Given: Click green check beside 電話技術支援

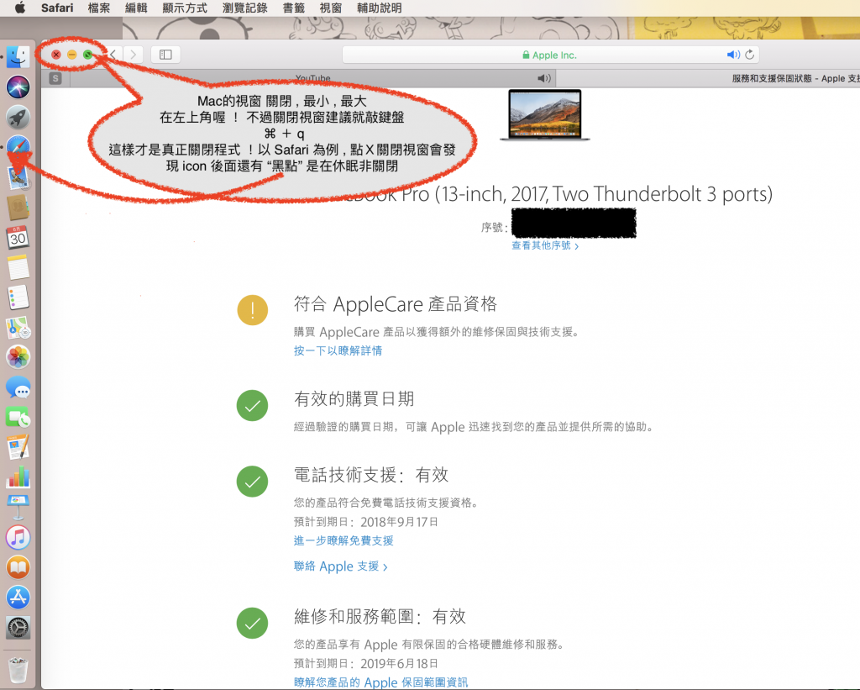Looking at the screenshot, I should (252, 482).
